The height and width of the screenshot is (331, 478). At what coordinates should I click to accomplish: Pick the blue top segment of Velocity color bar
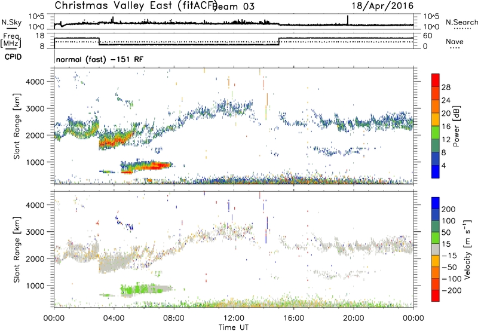[x=436, y=203]
